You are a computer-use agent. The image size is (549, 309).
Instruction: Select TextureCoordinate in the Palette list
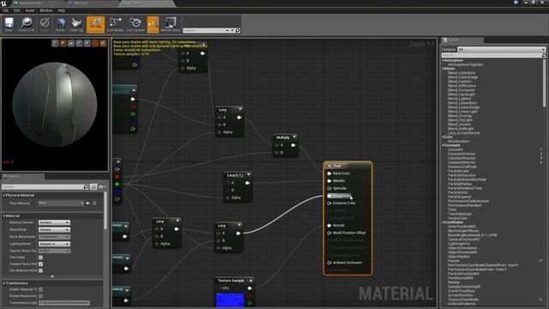[x=463, y=300]
